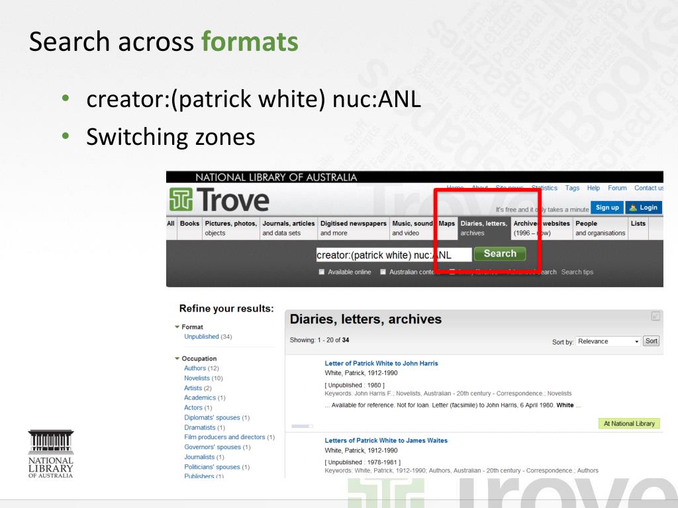Open Letters of Patrick White to James Waites

(x=386, y=440)
